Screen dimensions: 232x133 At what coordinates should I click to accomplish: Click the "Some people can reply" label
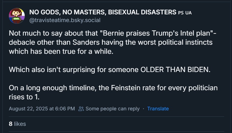113,109
